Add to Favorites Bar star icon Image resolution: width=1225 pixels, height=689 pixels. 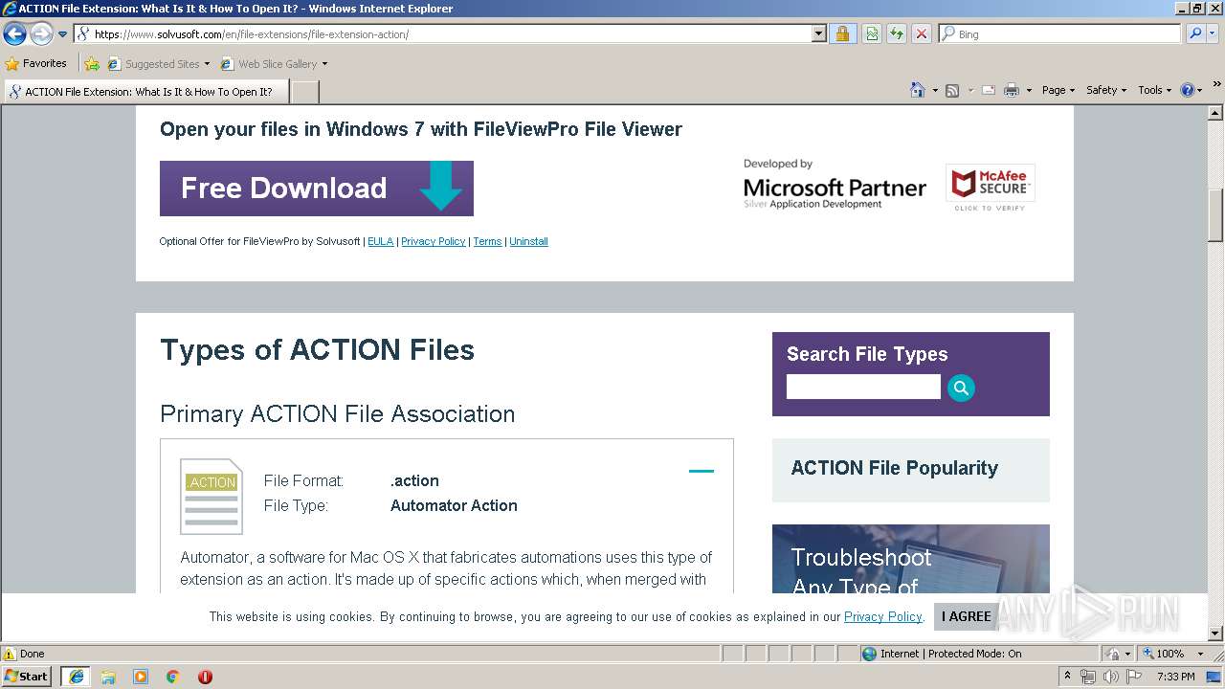pos(92,64)
